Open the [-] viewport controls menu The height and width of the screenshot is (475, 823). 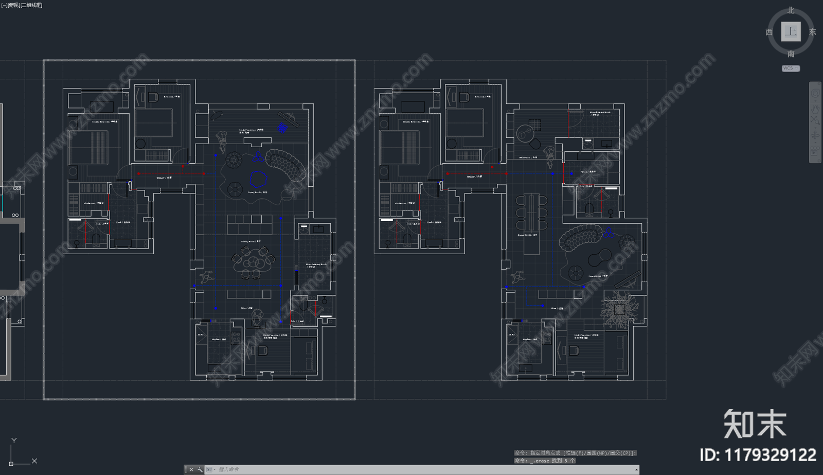4,5
